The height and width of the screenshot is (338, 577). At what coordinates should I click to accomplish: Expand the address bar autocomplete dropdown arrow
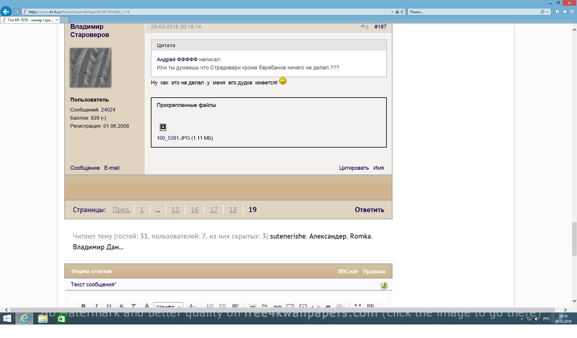[x=392, y=12]
